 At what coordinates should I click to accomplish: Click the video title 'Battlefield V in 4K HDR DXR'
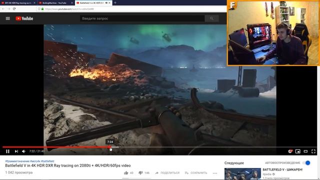68,165
